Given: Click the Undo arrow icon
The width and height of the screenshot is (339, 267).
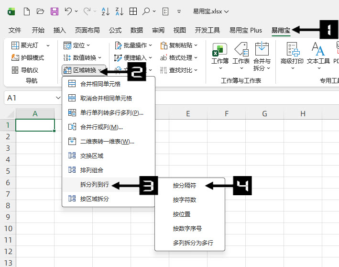Looking at the screenshot, I should pyautogui.click(x=68, y=11).
